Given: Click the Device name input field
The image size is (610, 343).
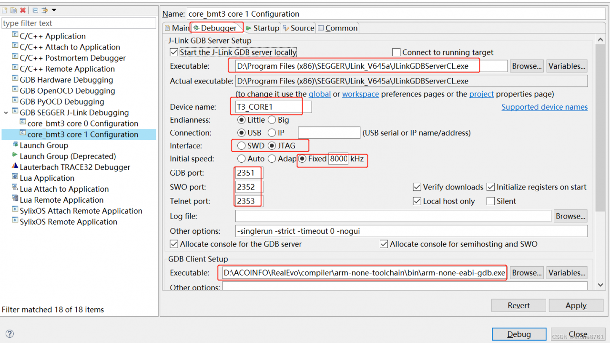Looking at the screenshot, I should 274,107.
